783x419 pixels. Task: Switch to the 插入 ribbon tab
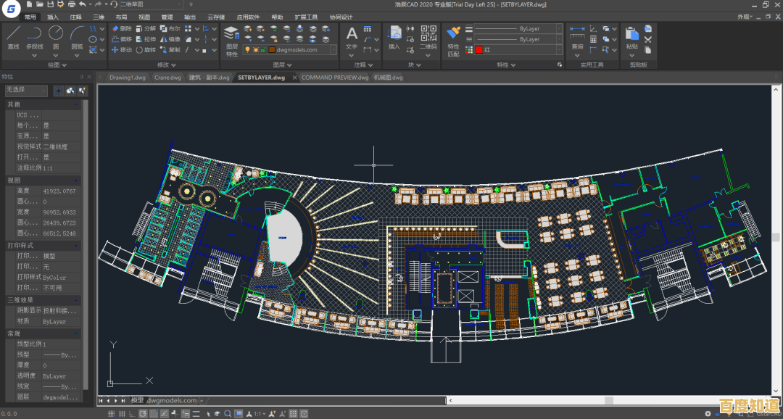[x=53, y=17]
